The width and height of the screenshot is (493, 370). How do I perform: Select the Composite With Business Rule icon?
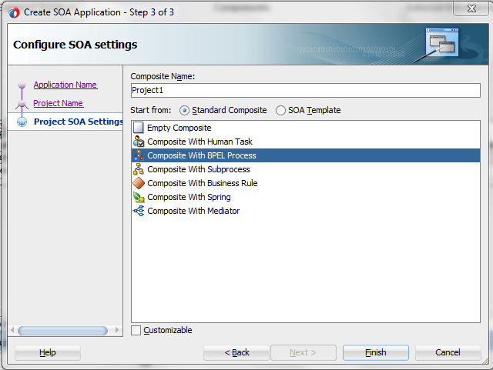click(x=139, y=183)
